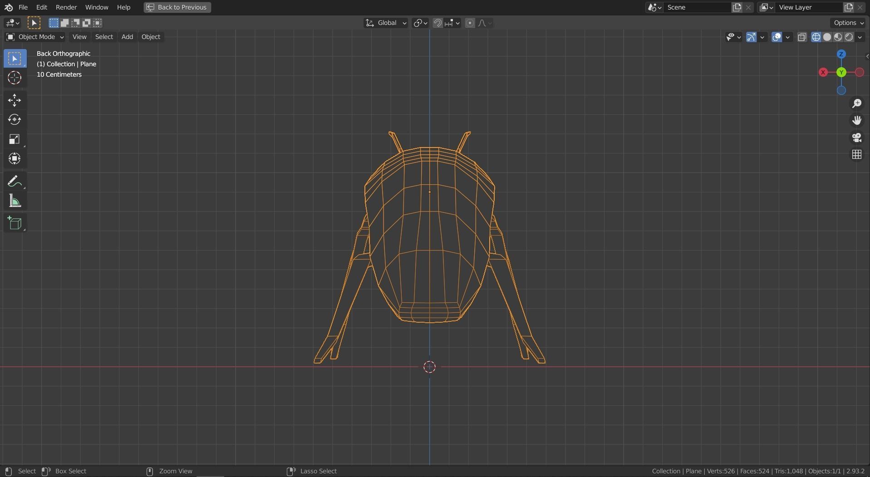Viewport: 870px width, 477px height.
Task: Open the Options dropdown in viewport header
Action: [x=847, y=22]
